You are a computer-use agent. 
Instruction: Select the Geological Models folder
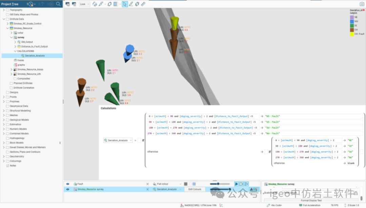19,120
